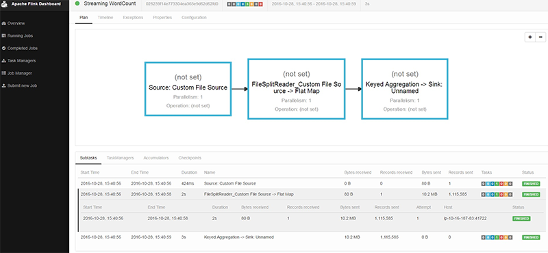Open the Properties tab

coord(162,18)
